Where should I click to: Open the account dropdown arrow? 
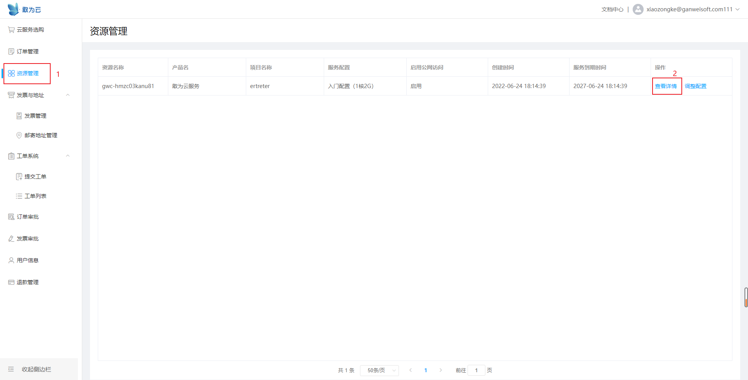click(737, 9)
